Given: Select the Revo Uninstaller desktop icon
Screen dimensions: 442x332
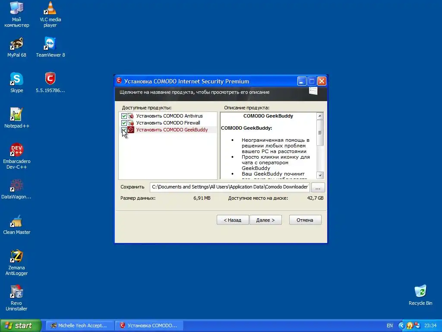Looking at the screenshot, I should tap(16, 298).
